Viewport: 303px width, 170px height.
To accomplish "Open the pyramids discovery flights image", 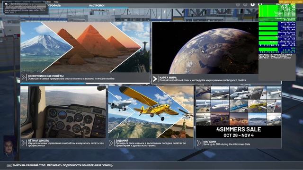I will click(x=85, y=47).
